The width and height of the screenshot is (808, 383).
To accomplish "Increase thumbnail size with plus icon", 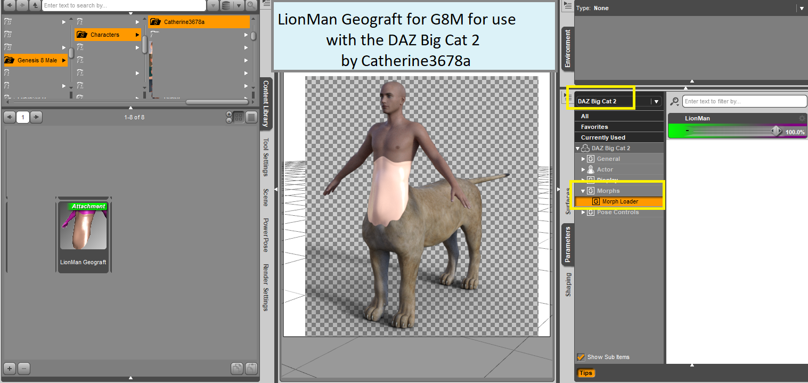I will point(229,114).
